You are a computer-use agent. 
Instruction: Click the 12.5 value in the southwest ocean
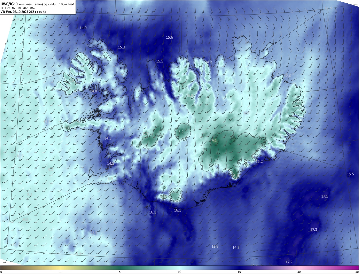point(94,233)
